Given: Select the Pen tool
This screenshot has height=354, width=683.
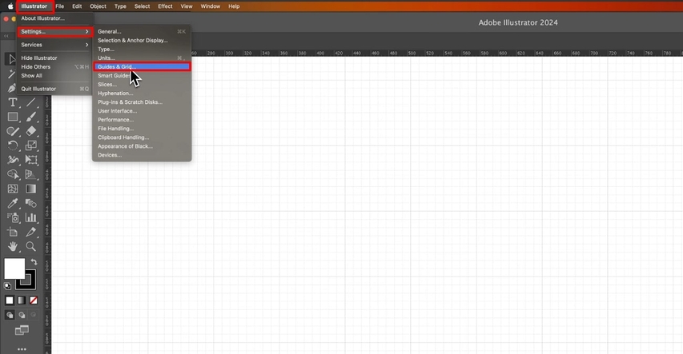Looking at the screenshot, I should point(12,88).
